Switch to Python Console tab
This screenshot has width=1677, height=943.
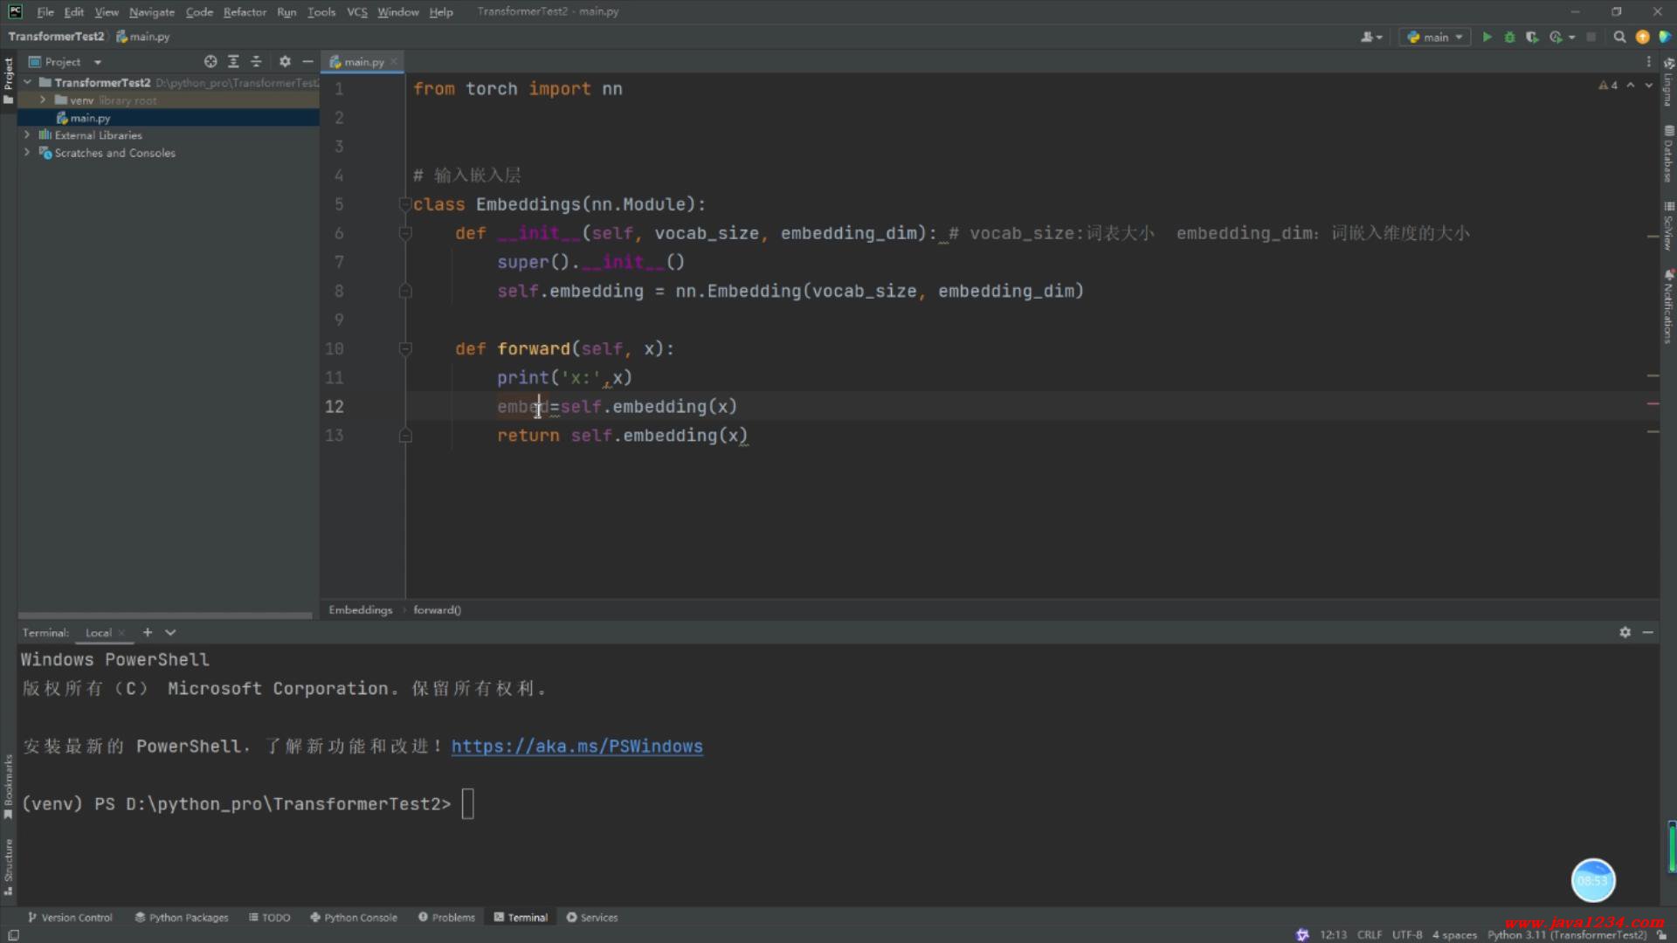[354, 918]
